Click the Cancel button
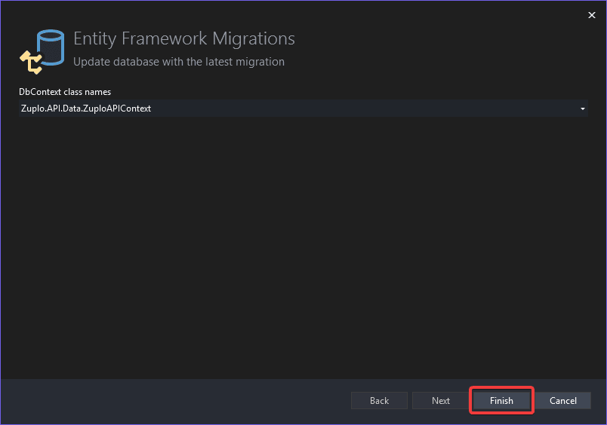This screenshot has width=607, height=425. point(563,401)
